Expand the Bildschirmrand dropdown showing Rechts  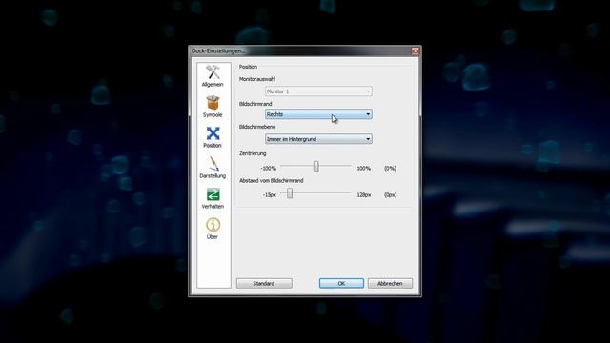(318, 114)
